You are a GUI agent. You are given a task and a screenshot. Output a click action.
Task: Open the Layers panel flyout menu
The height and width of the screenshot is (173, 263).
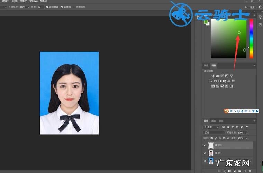254,121
